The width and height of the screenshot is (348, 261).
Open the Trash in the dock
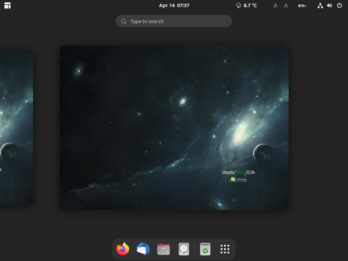click(205, 249)
